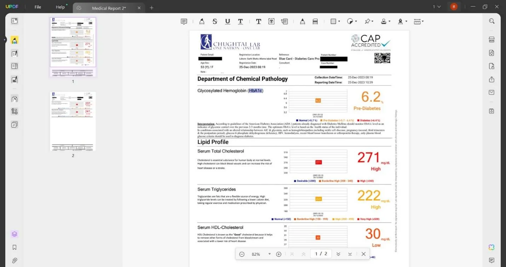The image size is (506, 267).
Task: Open Convert PDF in right sidebar
Action: pyautogui.click(x=491, y=53)
